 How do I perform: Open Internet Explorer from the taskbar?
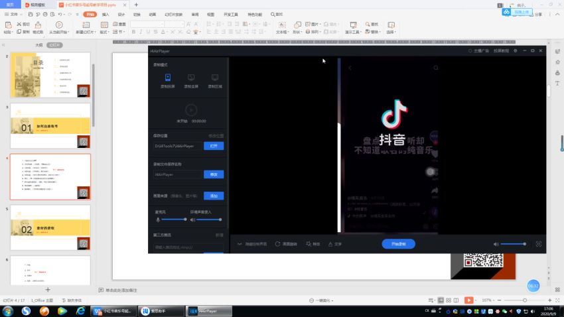80,311
